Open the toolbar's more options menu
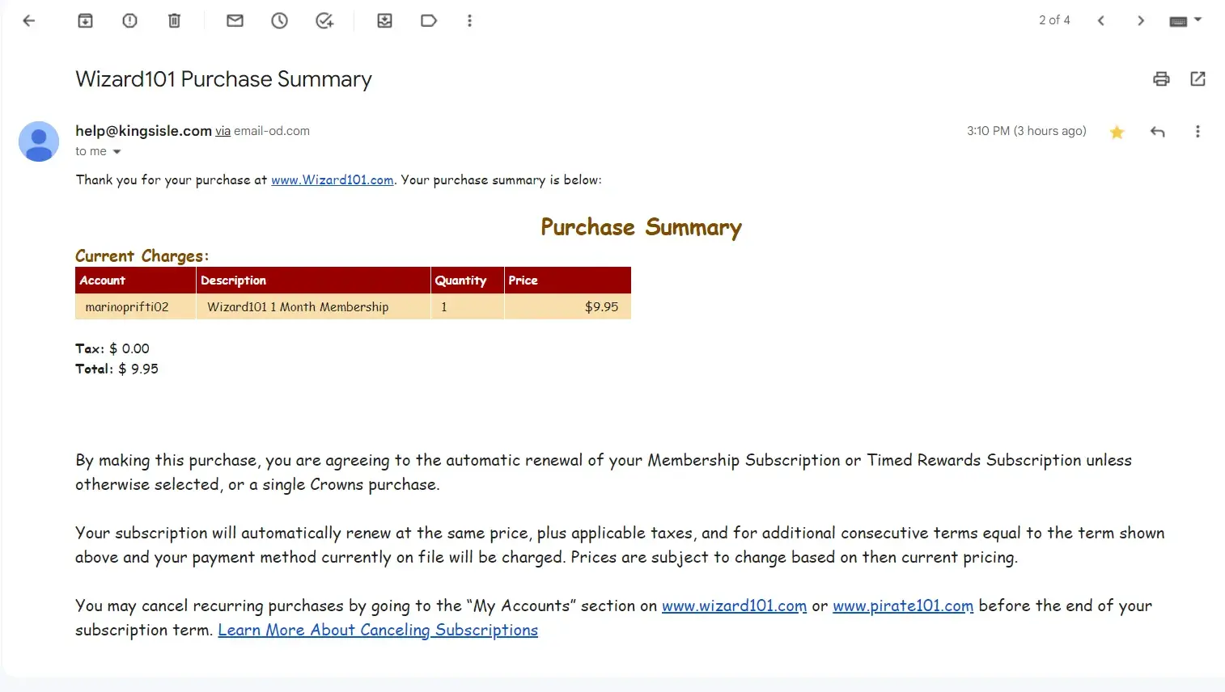 [x=469, y=21]
